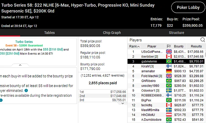The image size is (206, 123).
Task: Switch to the Tables tab
Action: 49,33
